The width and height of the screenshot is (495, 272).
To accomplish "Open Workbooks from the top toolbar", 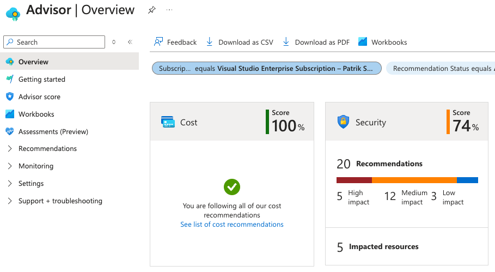I will (383, 42).
